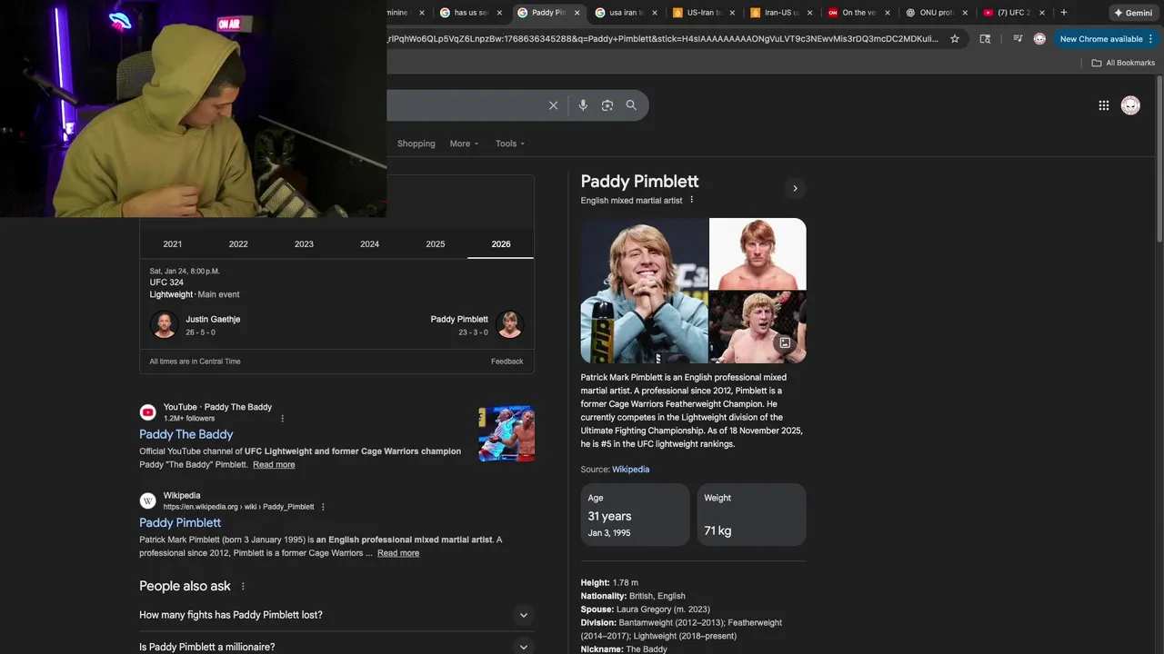Open the large smiling Paddy Pimblett photo

point(644,291)
